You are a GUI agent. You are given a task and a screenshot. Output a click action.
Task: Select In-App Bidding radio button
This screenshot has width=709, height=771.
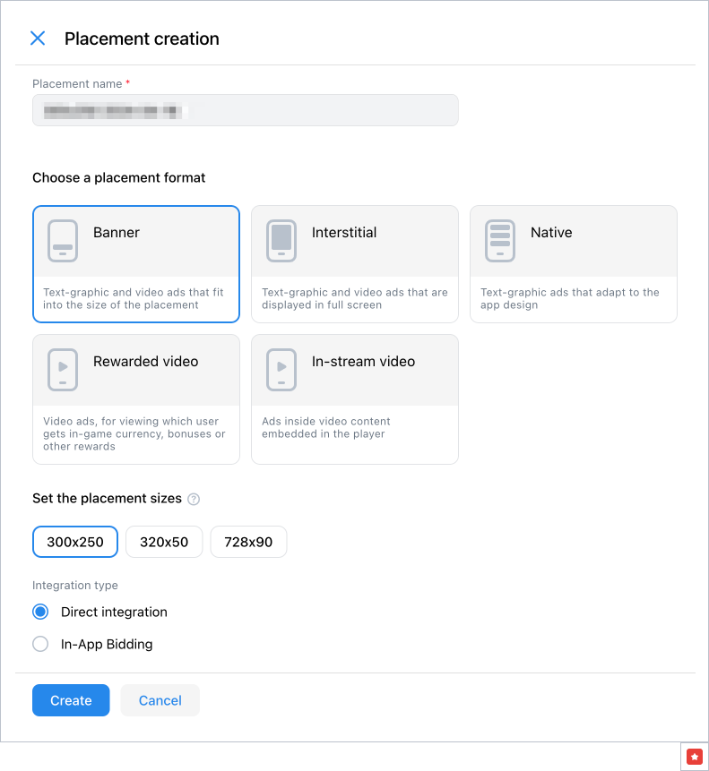pos(40,644)
